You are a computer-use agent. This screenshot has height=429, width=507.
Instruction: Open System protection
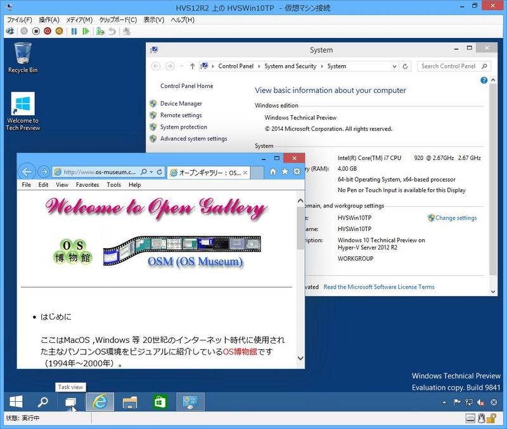point(184,127)
